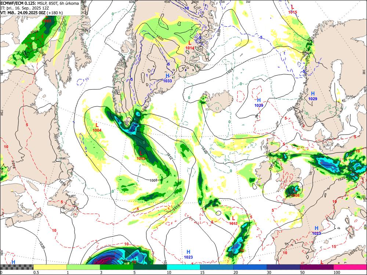
Task: Select the checkered 0–0.5 legend swatch
Action: coord(17,267)
